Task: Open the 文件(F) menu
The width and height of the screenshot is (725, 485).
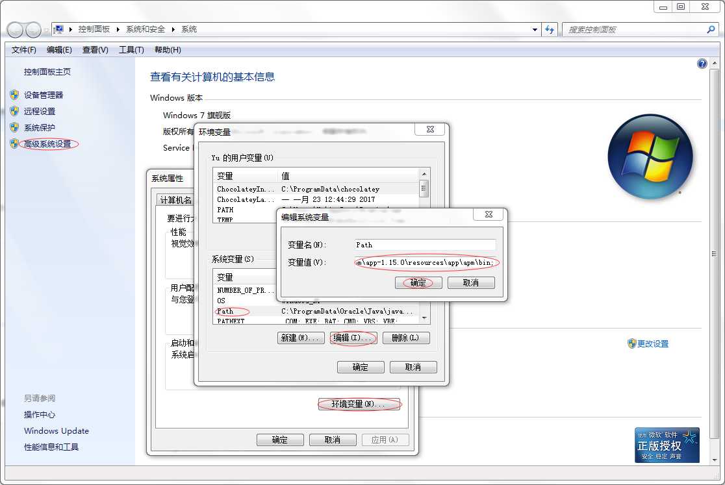Action: (23, 49)
